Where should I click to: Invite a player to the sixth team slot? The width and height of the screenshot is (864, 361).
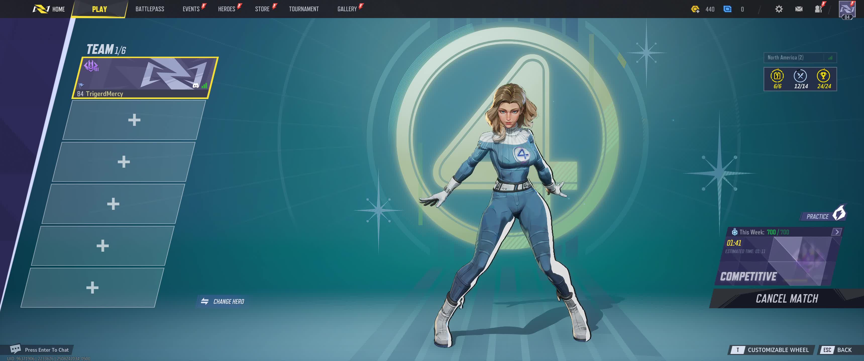(92, 287)
